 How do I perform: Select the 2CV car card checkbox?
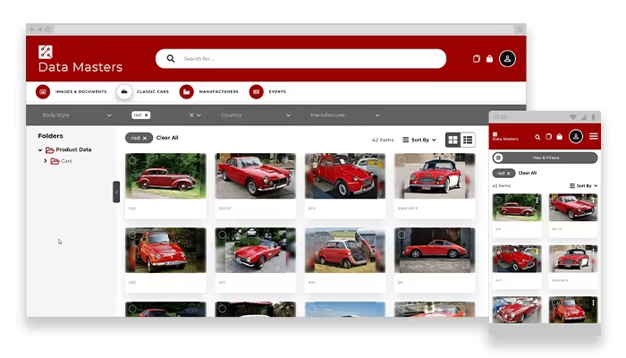(312, 160)
